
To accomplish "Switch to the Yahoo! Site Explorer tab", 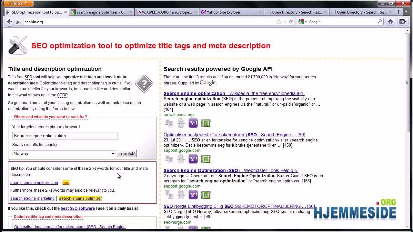I will tap(231, 12).
